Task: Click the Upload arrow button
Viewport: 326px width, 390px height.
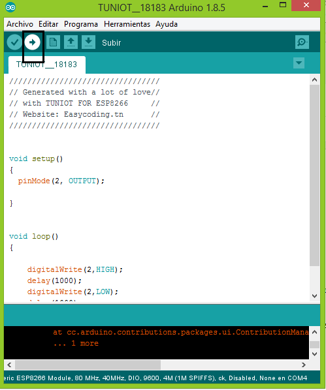Action: coord(33,42)
